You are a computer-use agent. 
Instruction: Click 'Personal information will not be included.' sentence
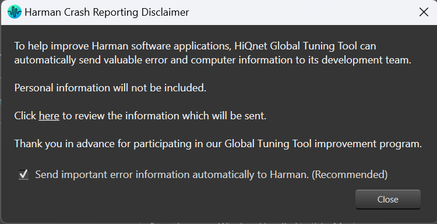coord(110,88)
